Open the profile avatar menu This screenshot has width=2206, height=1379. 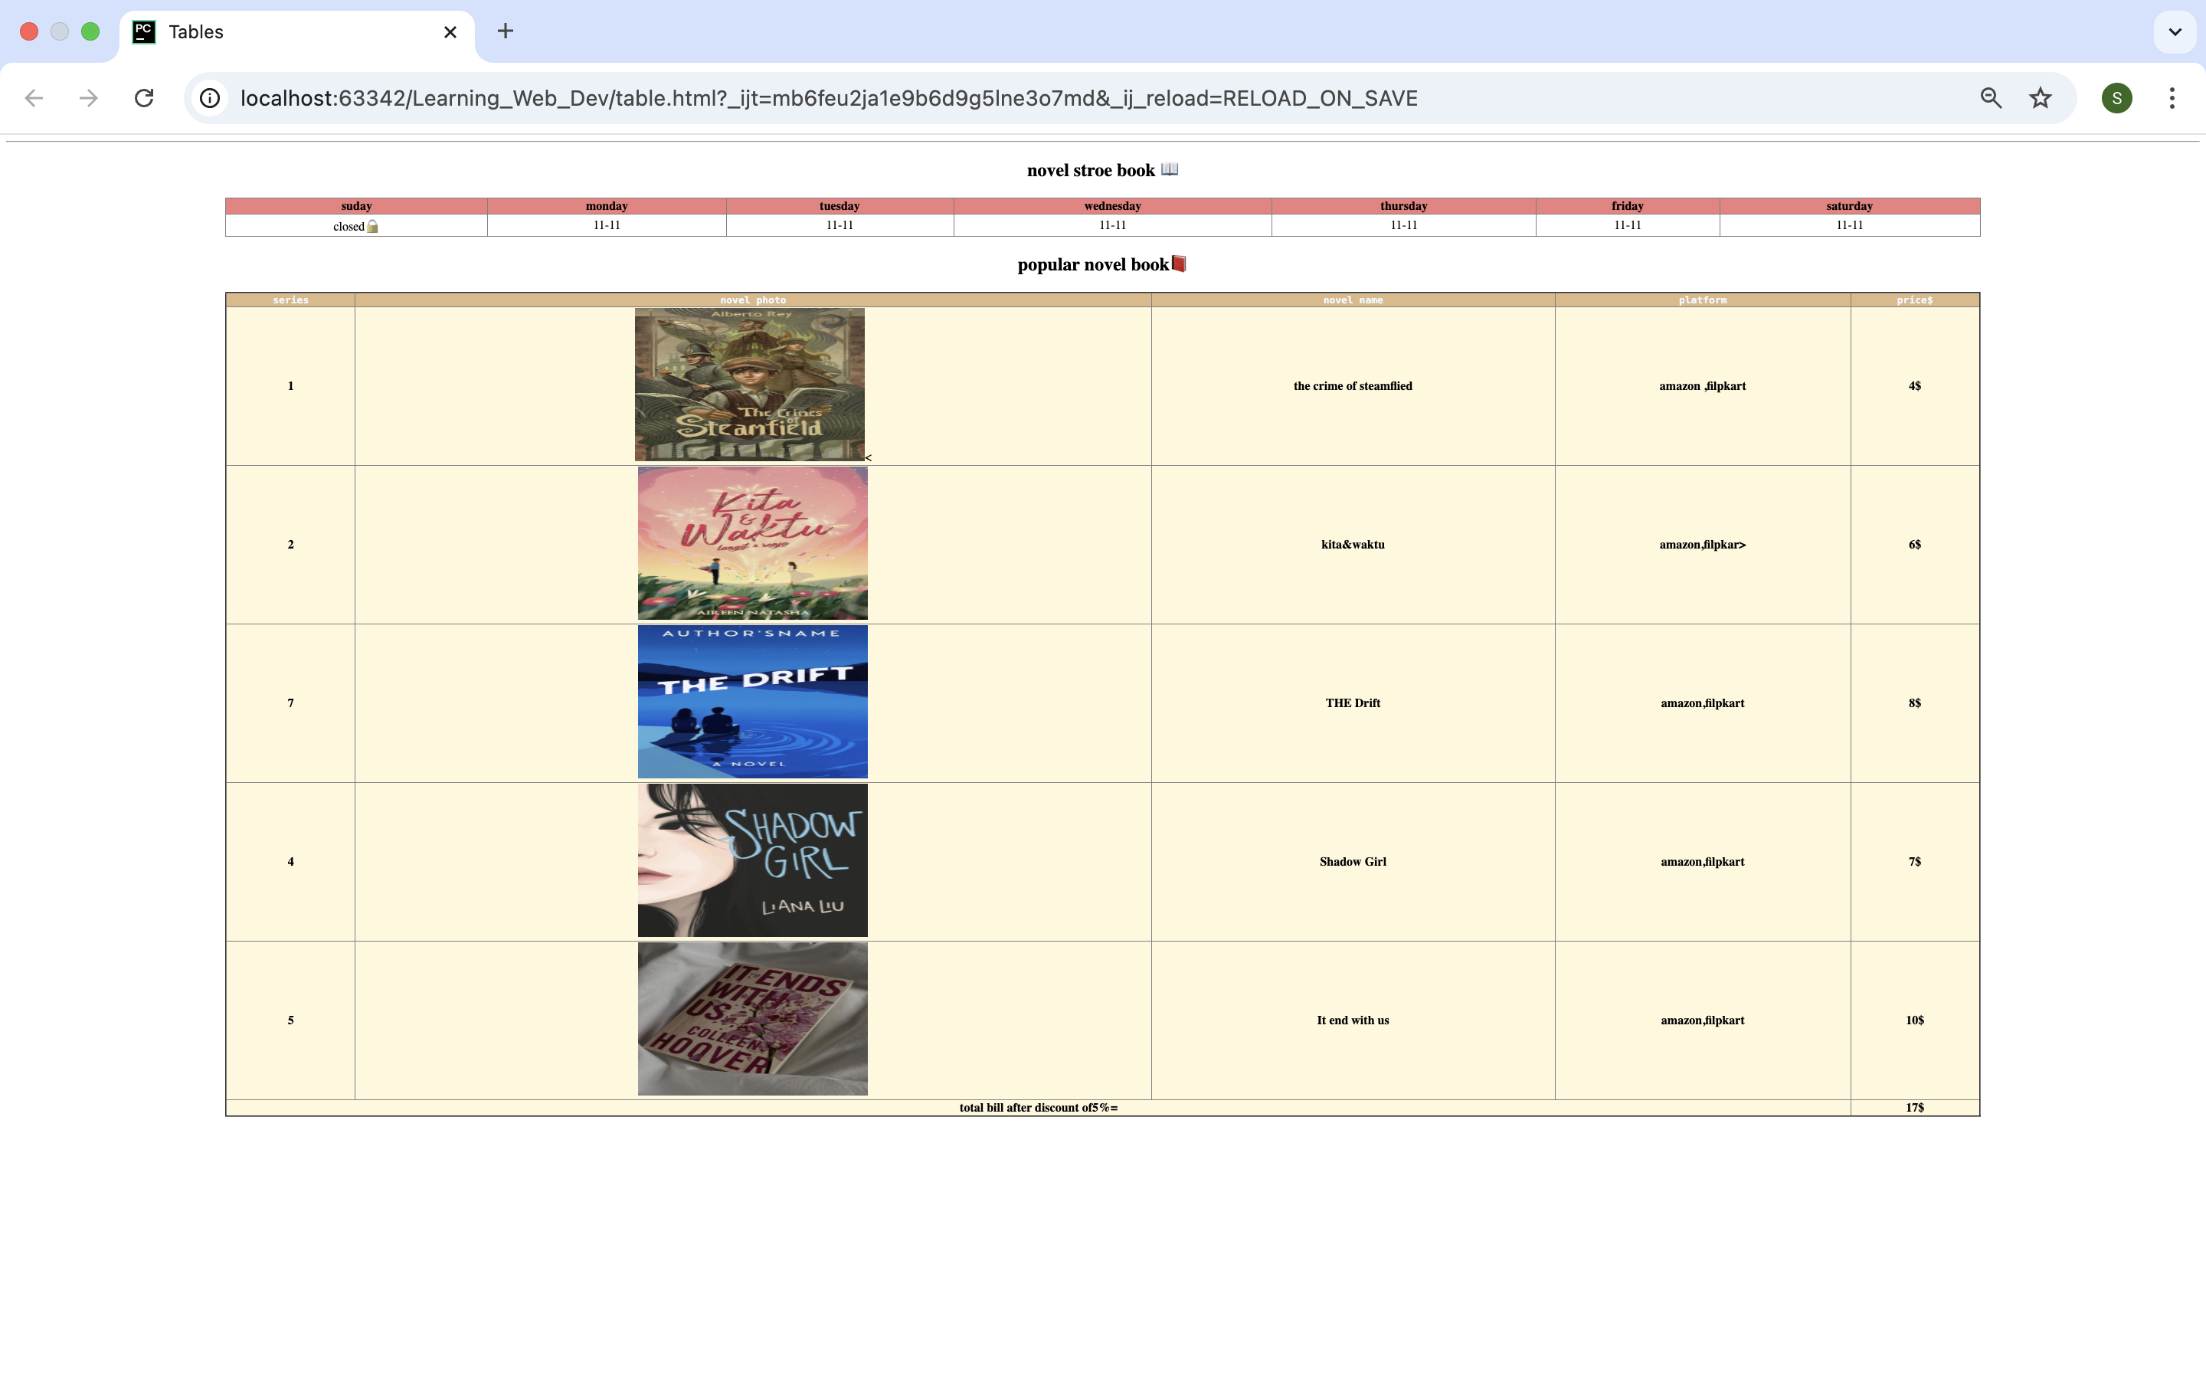pyautogui.click(x=2116, y=97)
